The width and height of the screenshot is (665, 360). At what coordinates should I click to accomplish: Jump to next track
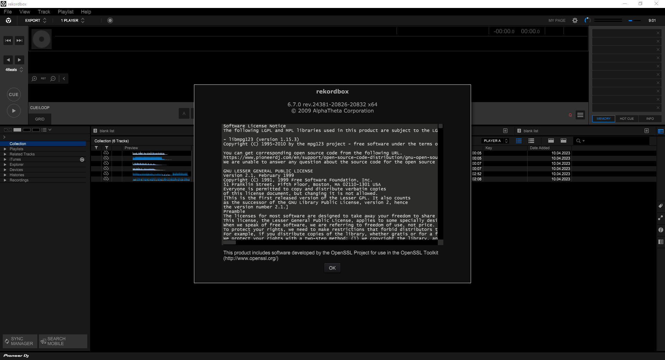click(20, 40)
